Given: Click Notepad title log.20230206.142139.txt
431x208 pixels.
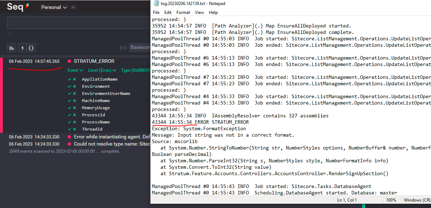Looking at the screenshot, I should (193, 4).
